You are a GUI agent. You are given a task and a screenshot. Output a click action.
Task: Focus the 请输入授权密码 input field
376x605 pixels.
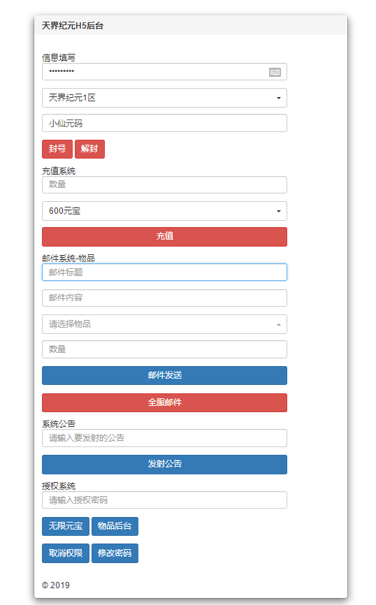[164, 500]
